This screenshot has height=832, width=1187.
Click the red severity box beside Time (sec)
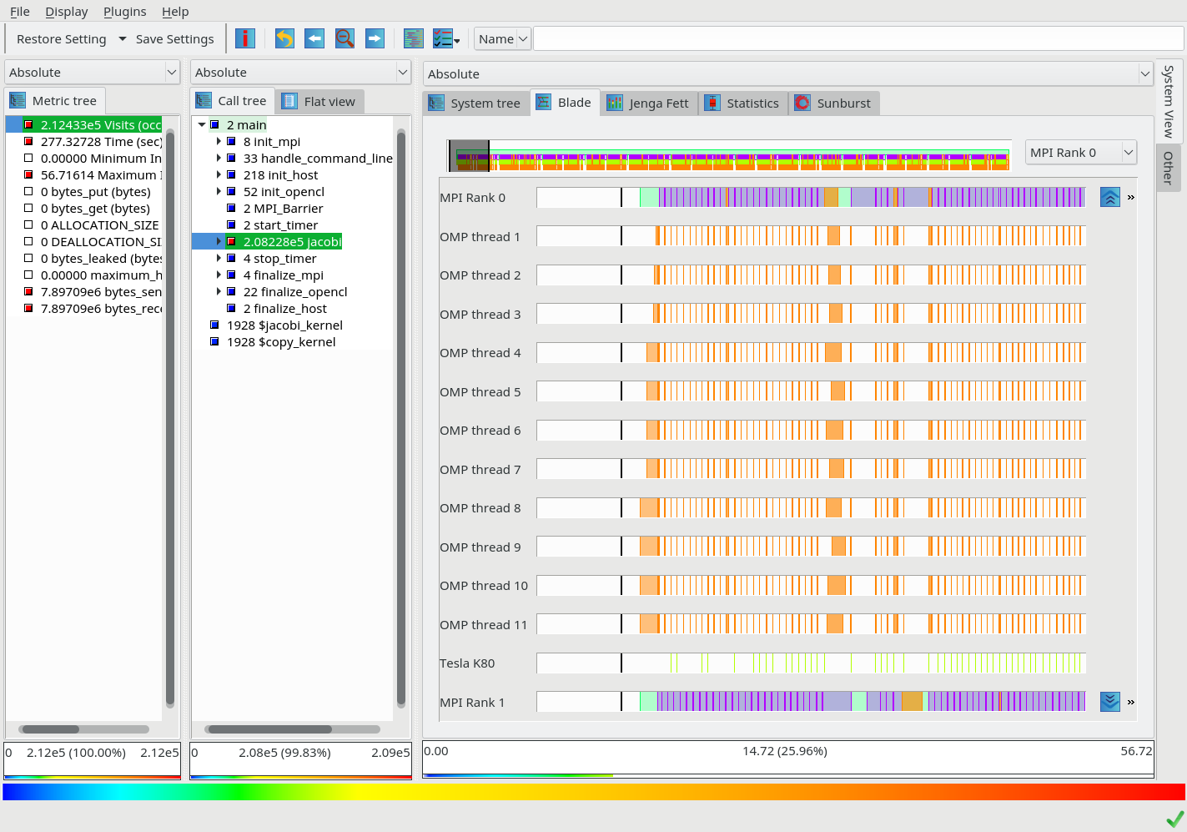(x=28, y=141)
